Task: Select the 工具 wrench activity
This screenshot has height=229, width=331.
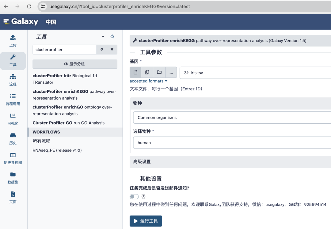Action: coord(13,60)
